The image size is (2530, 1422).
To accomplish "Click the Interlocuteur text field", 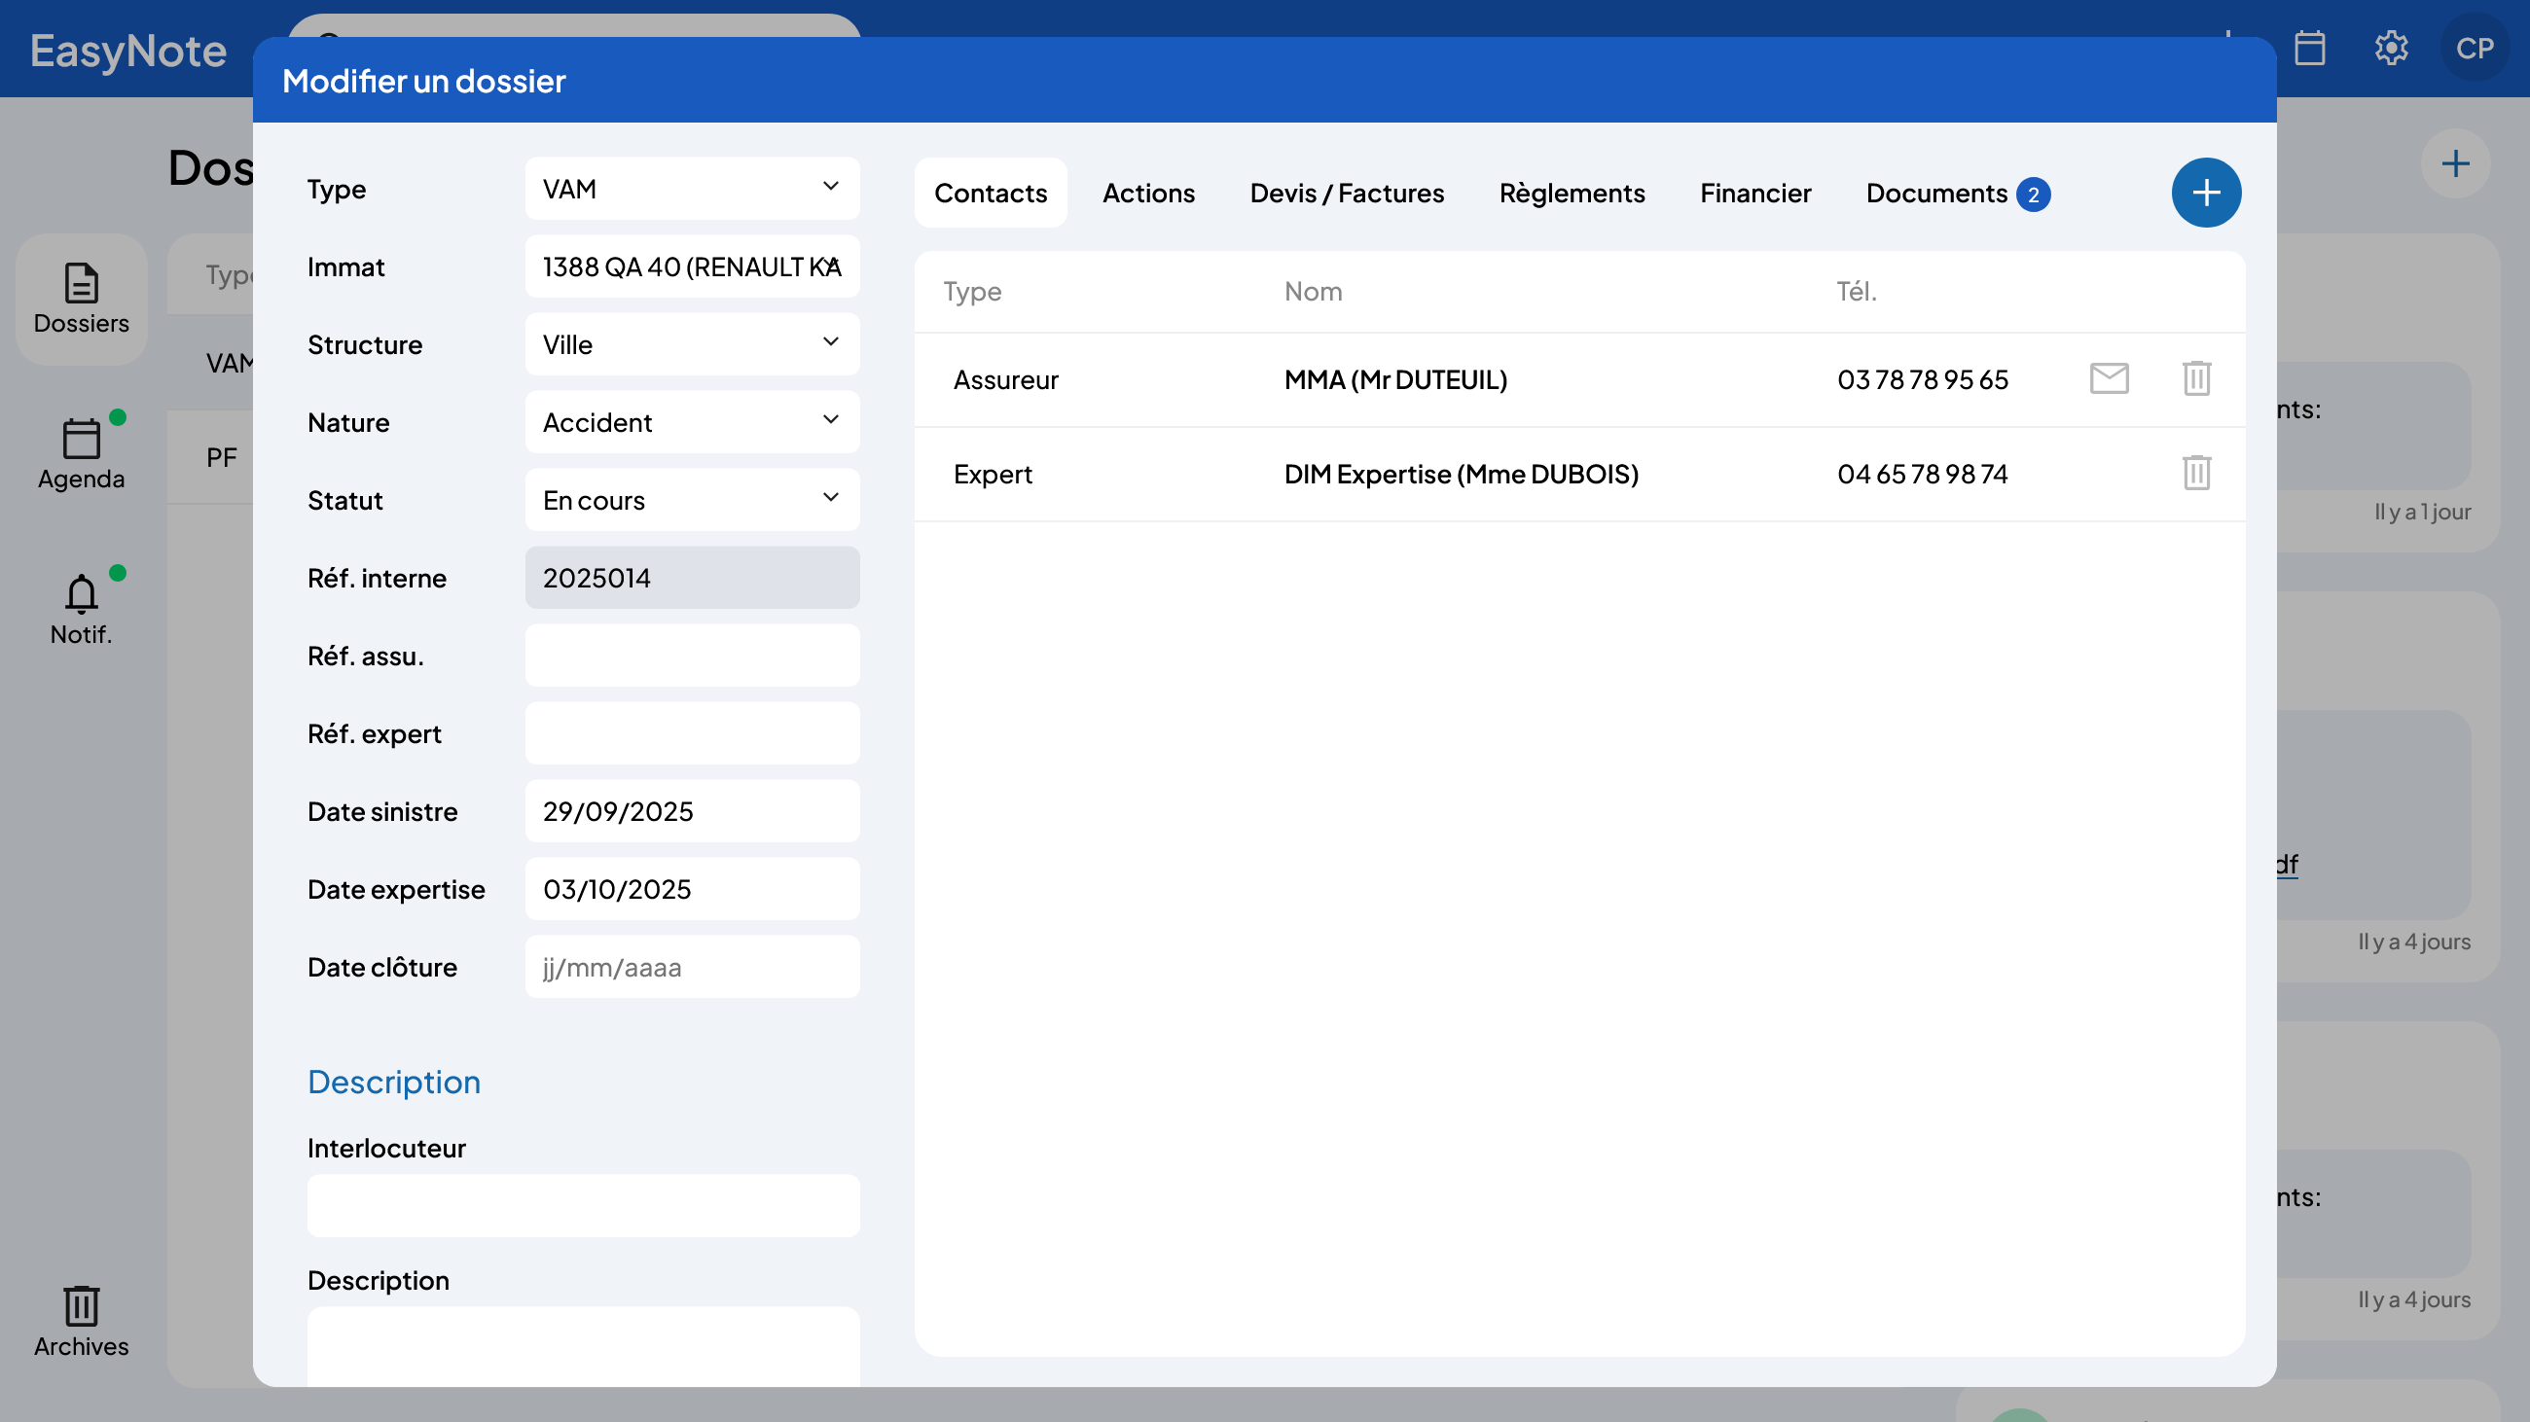I will pos(583,1205).
